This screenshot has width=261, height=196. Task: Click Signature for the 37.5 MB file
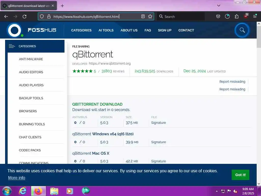pyautogui.click(x=159, y=123)
